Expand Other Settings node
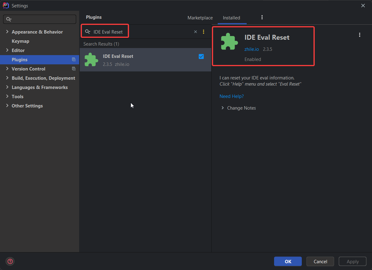 coord(7,106)
